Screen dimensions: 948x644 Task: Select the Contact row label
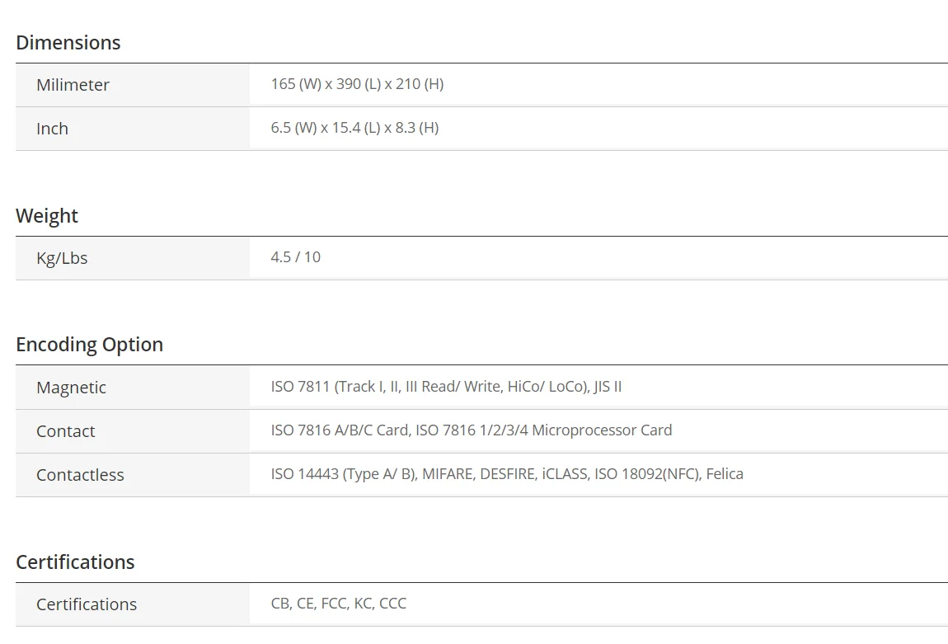65,431
